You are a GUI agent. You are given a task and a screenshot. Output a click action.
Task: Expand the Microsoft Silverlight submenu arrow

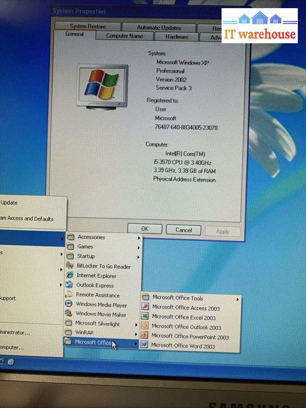click(136, 325)
